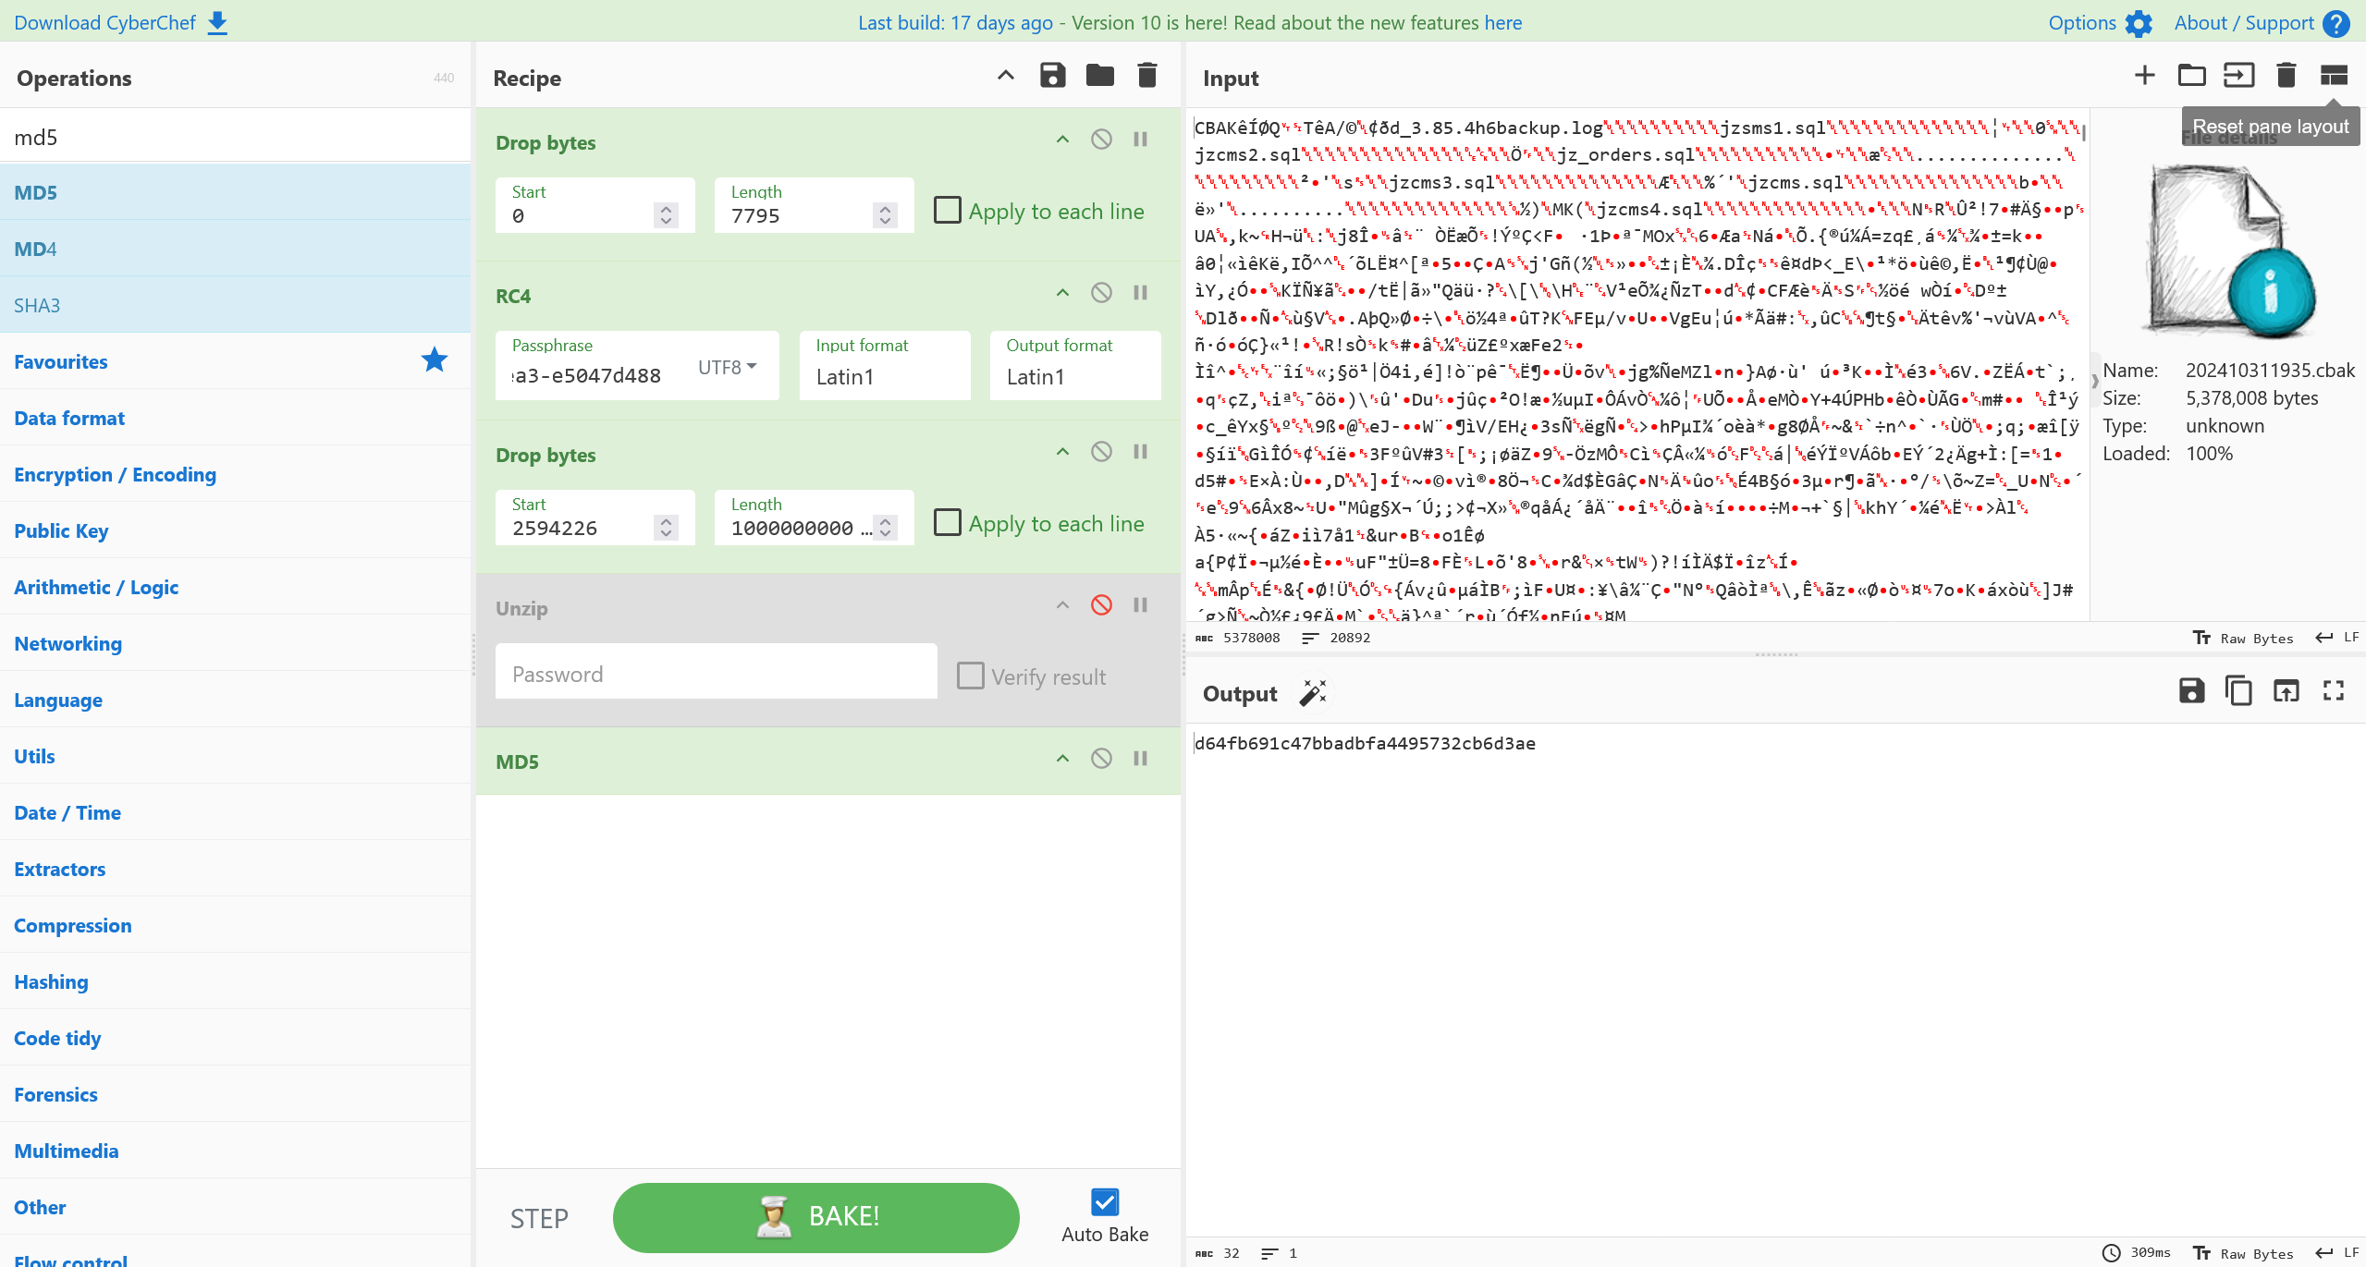2366x1267 pixels.
Task: Adjust second Drop bytes Start stepper
Action: (666, 528)
